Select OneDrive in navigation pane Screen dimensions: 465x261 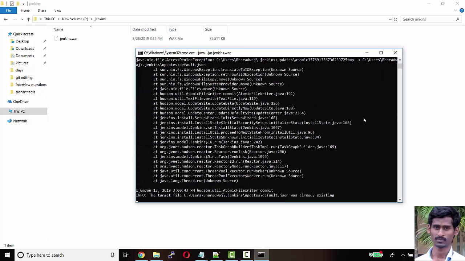21,102
